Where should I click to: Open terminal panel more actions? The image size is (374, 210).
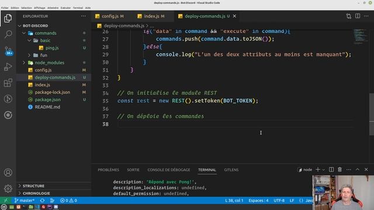(348, 170)
